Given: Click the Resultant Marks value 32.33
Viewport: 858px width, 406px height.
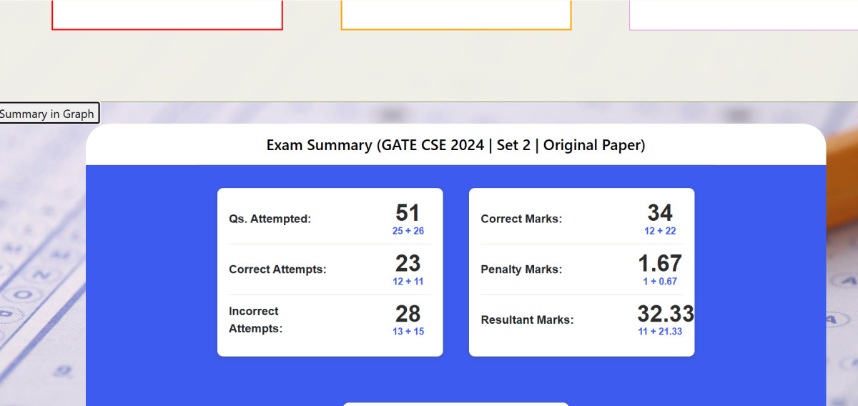Looking at the screenshot, I should click(665, 314).
